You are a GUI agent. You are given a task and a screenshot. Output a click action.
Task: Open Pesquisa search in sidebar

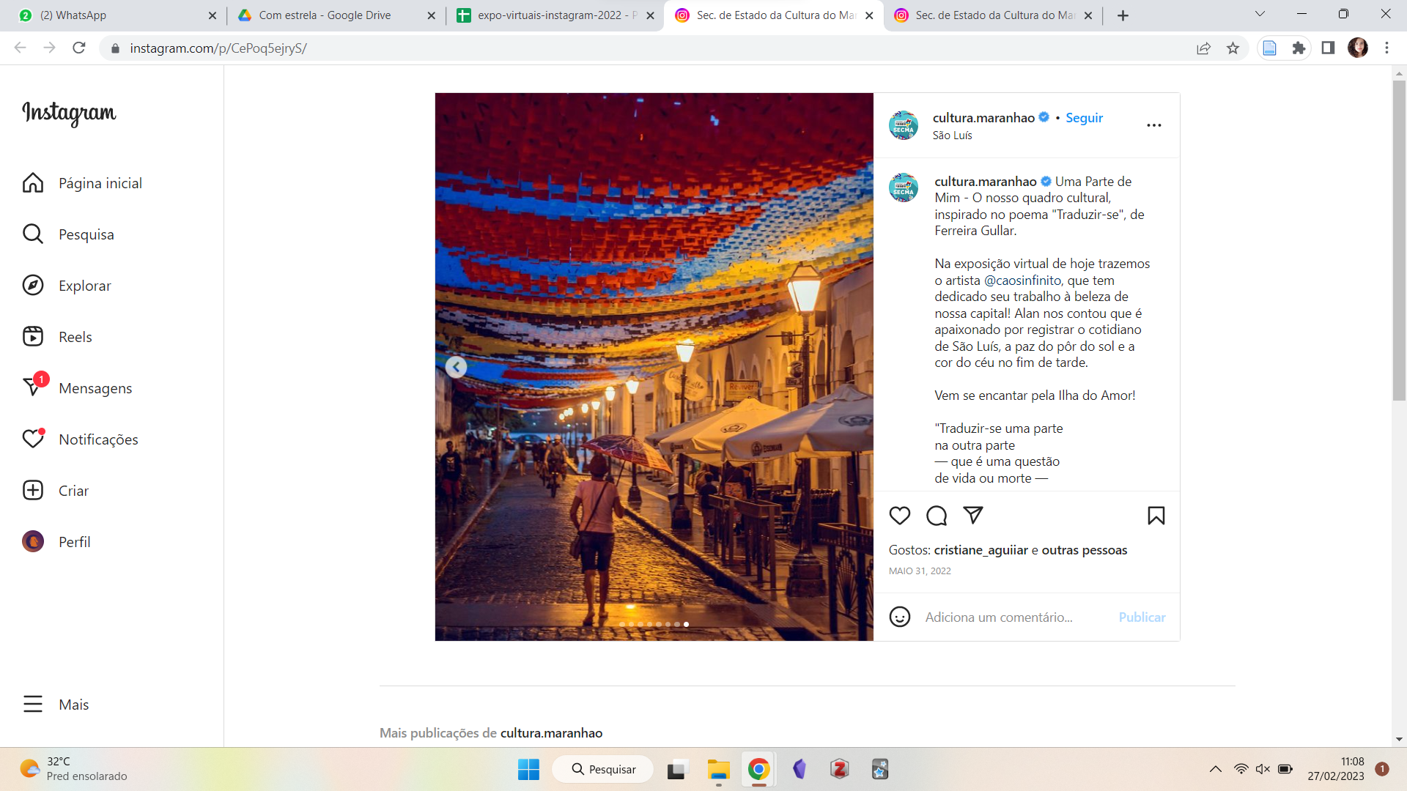point(86,234)
